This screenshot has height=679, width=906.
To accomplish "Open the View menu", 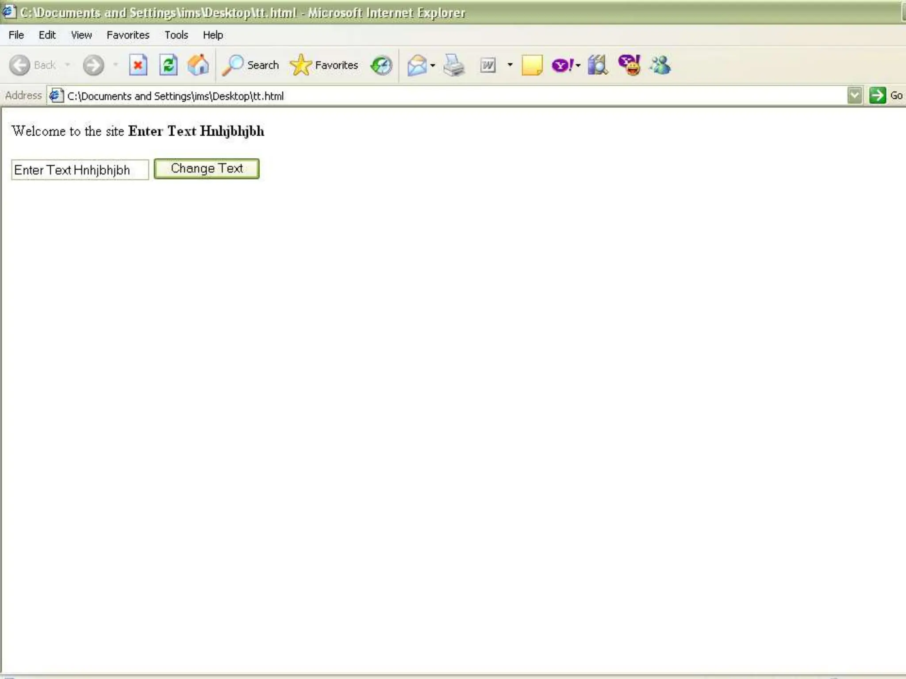I will pos(81,35).
